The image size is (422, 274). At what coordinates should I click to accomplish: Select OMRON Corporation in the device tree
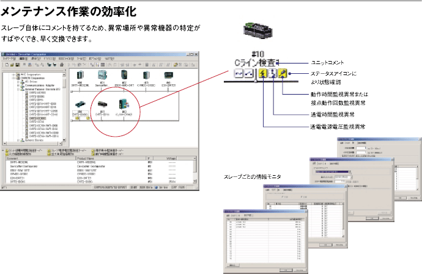pos(32,78)
